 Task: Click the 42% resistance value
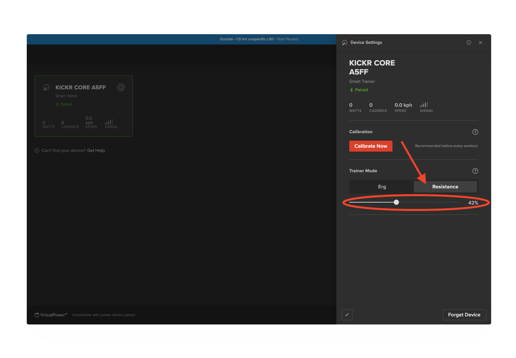[473, 203]
